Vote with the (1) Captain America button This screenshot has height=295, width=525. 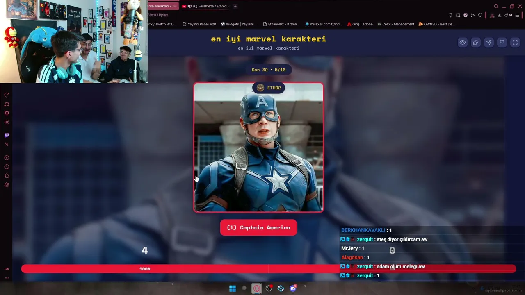pyautogui.click(x=258, y=227)
